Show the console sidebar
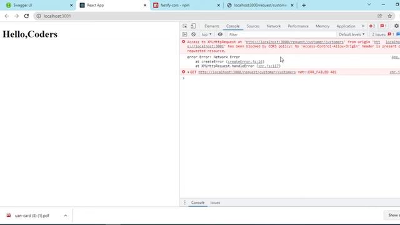 click(x=184, y=34)
